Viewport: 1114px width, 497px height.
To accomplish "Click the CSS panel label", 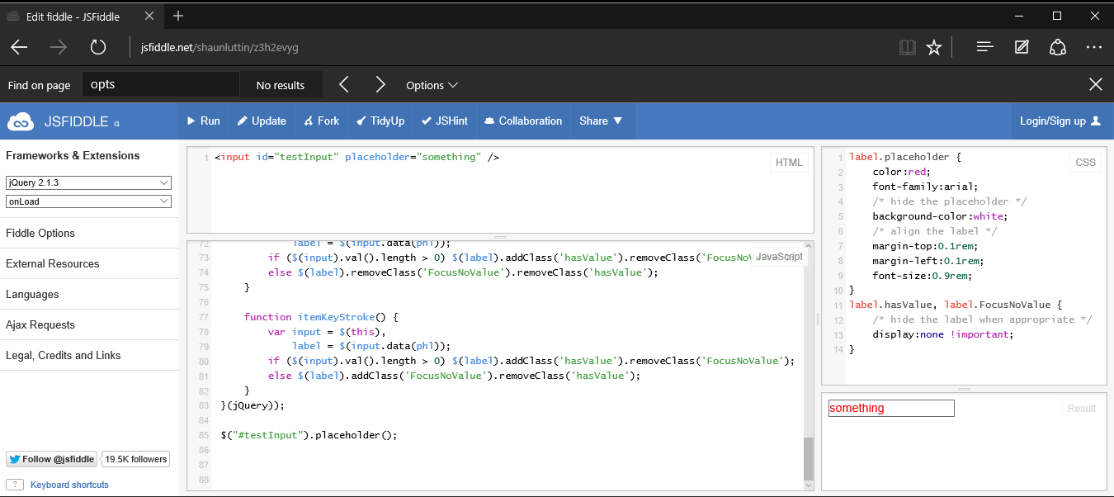I will [1085, 163].
